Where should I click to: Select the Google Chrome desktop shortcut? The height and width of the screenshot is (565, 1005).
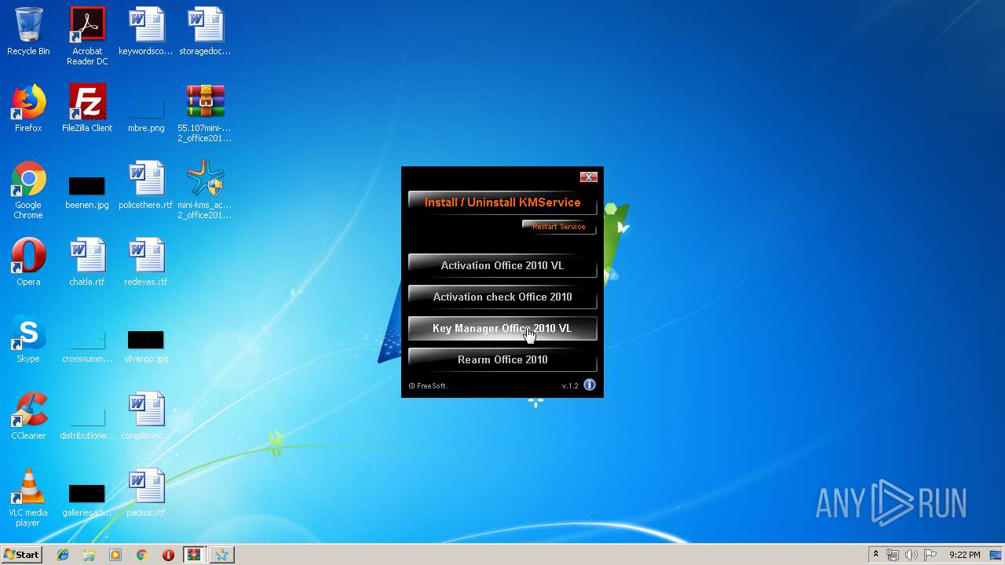tap(28, 190)
